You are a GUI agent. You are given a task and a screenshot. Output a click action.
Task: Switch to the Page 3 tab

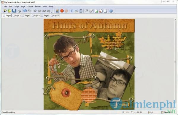click(26, 16)
